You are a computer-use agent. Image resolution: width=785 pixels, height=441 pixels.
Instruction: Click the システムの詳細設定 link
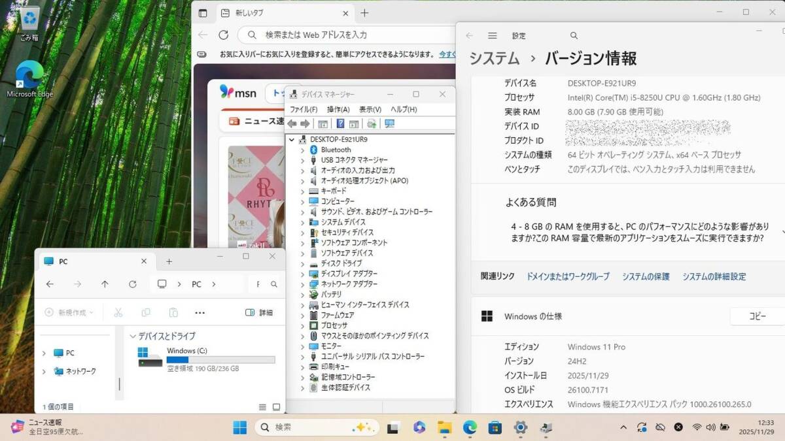coord(714,276)
